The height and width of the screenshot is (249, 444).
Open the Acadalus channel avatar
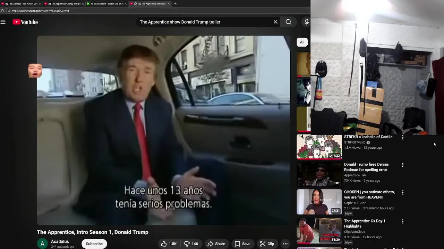(42, 244)
